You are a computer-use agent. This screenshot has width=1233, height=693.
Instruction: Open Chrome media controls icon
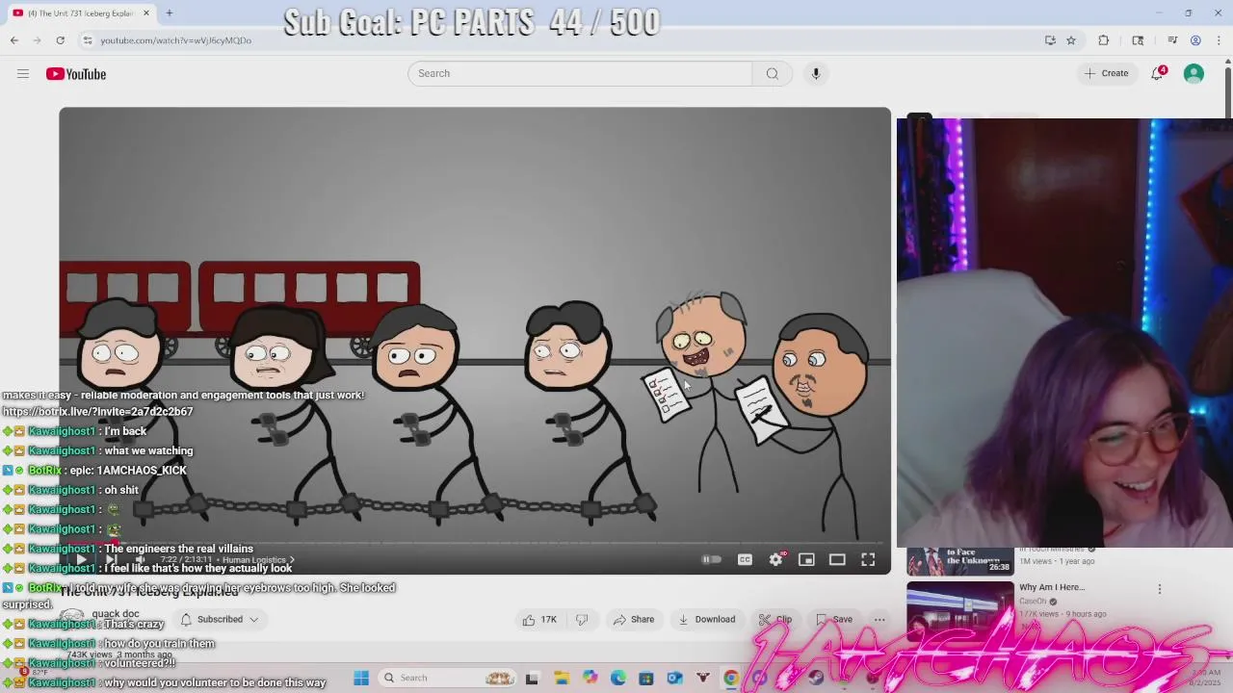click(1172, 40)
